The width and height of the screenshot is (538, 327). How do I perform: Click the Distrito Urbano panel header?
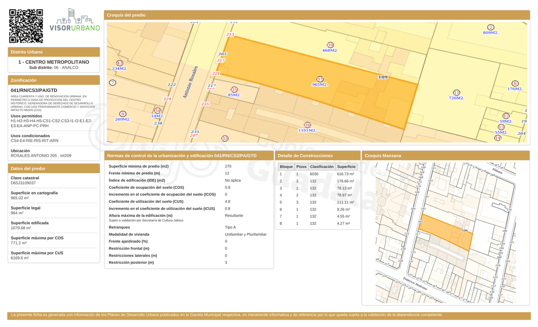(x=54, y=52)
